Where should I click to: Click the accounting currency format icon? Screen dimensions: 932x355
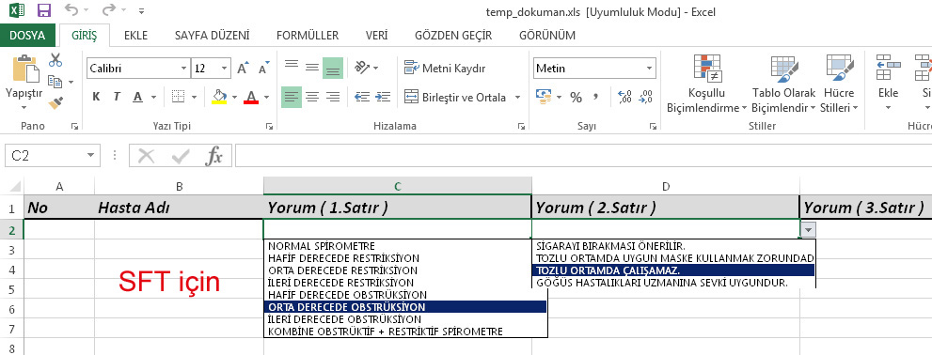543,98
